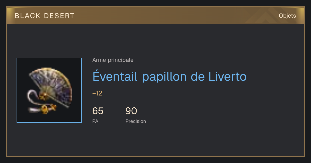The height and width of the screenshot is (163, 311).
Task: Click the Précision stat label
Action: [x=136, y=121]
